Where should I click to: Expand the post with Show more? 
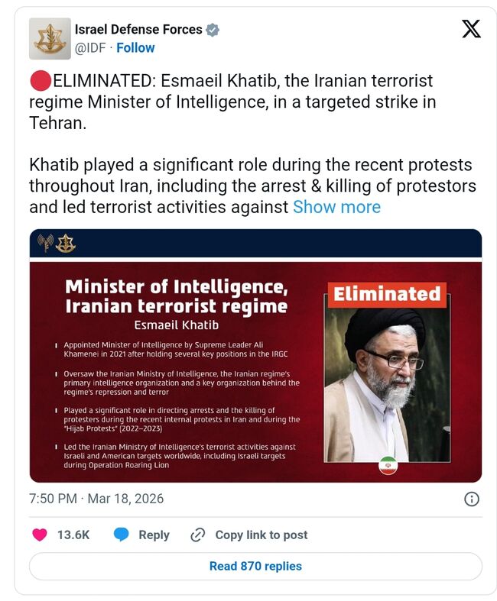pos(336,207)
